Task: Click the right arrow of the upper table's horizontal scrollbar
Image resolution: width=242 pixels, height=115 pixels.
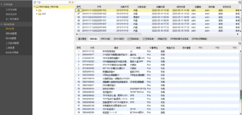Action: click(x=238, y=34)
